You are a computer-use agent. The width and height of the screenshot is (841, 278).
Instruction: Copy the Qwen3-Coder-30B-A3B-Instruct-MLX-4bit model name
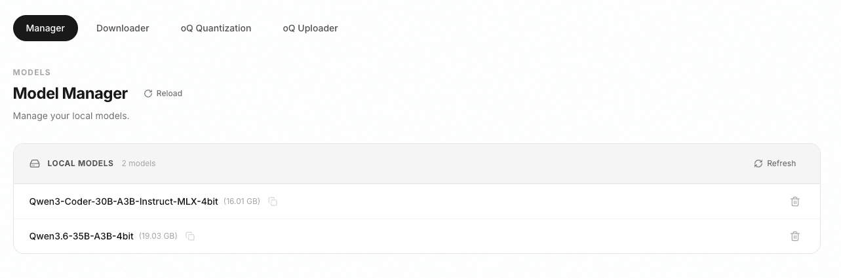[273, 201]
